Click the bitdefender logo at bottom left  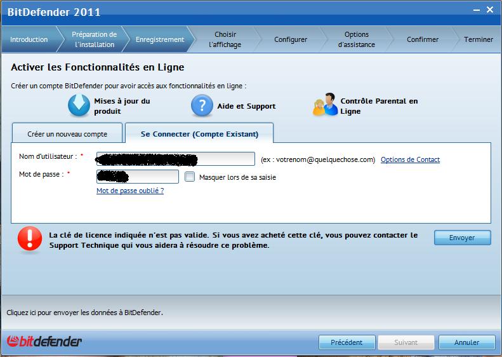(44, 341)
